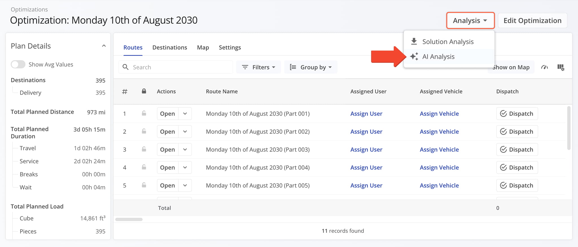Image resolution: width=578 pixels, height=247 pixels.
Task: Click the AI Analysis sparkle icon
Action: (x=414, y=56)
